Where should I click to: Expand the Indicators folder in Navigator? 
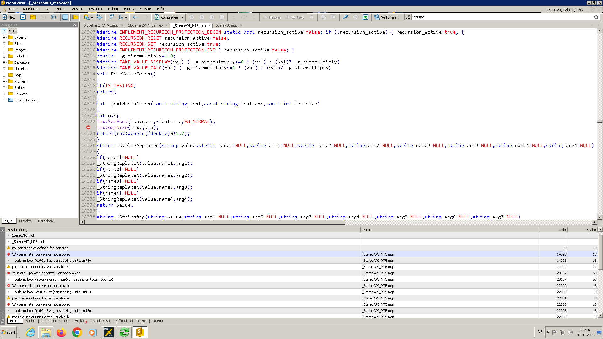[x=4, y=62]
